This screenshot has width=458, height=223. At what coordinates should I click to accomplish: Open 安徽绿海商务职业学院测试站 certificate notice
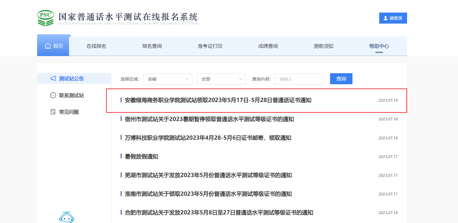218,100
